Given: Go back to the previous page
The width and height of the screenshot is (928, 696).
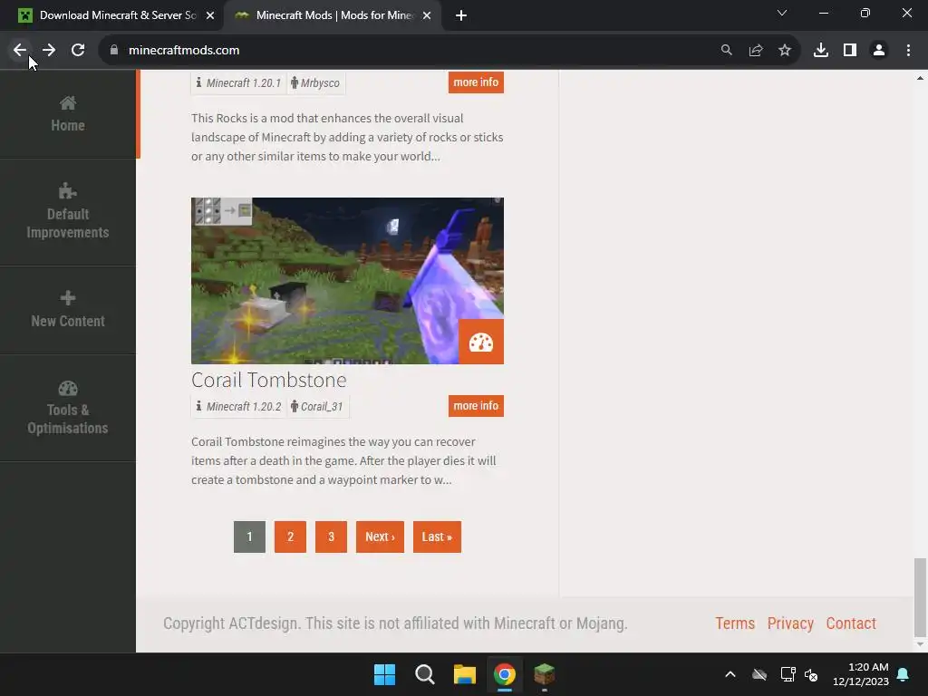Looking at the screenshot, I should [x=20, y=51].
